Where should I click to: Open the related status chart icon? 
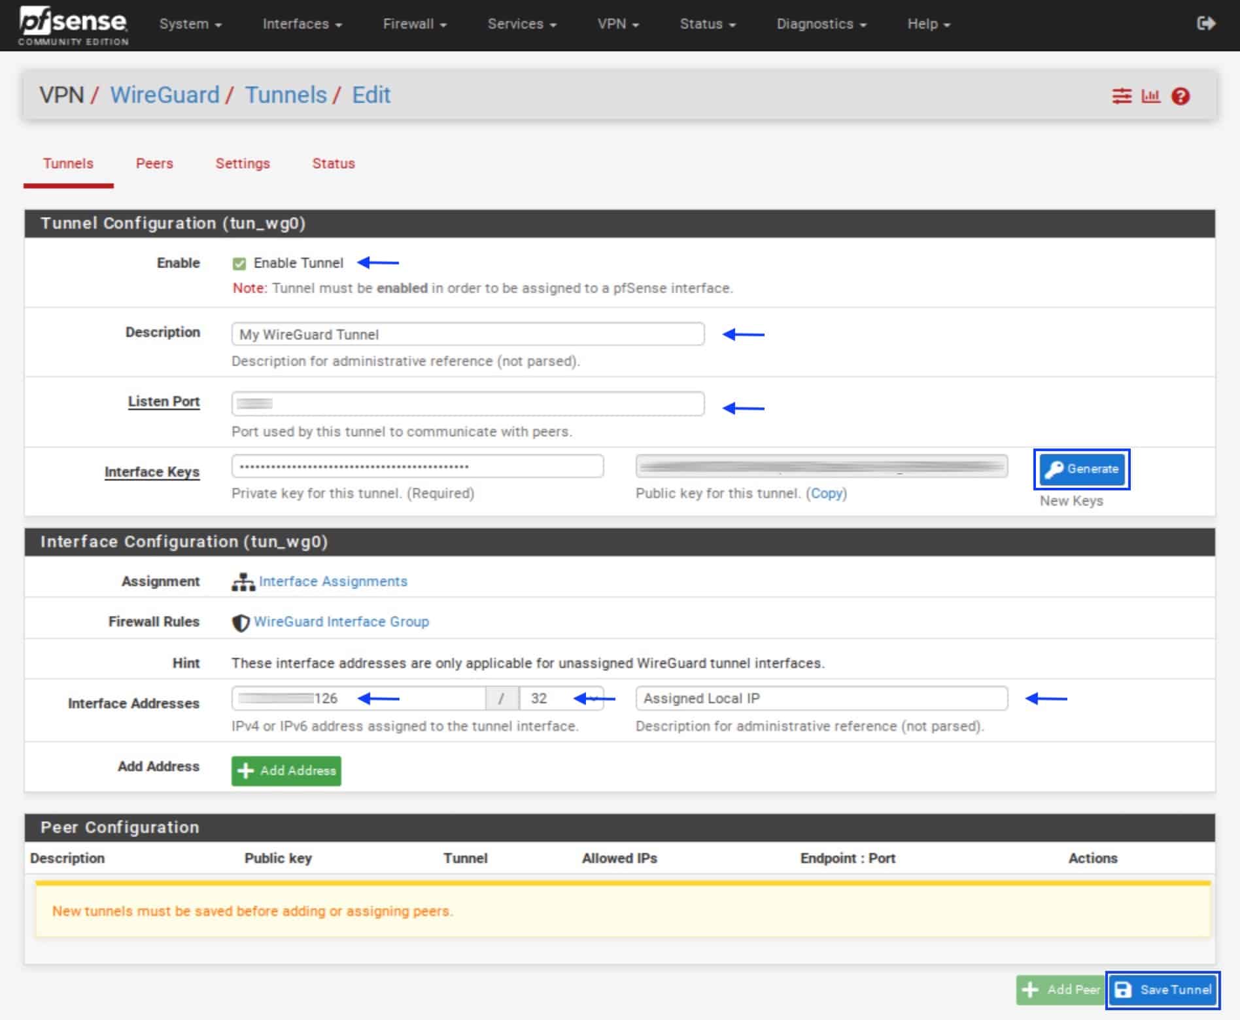[1150, 96]
